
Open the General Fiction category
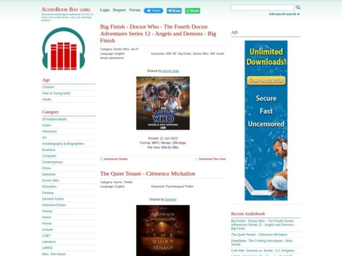coord(53,198)
